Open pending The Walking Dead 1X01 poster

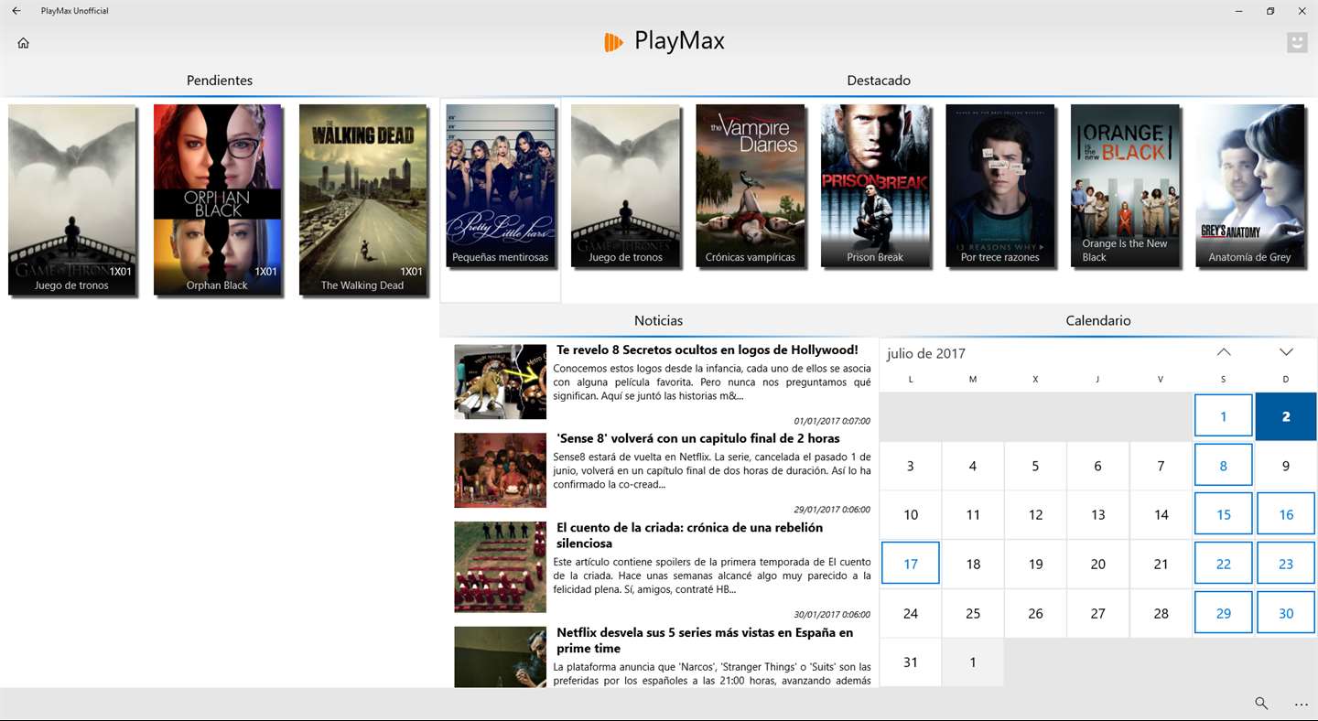coord(363,199)
